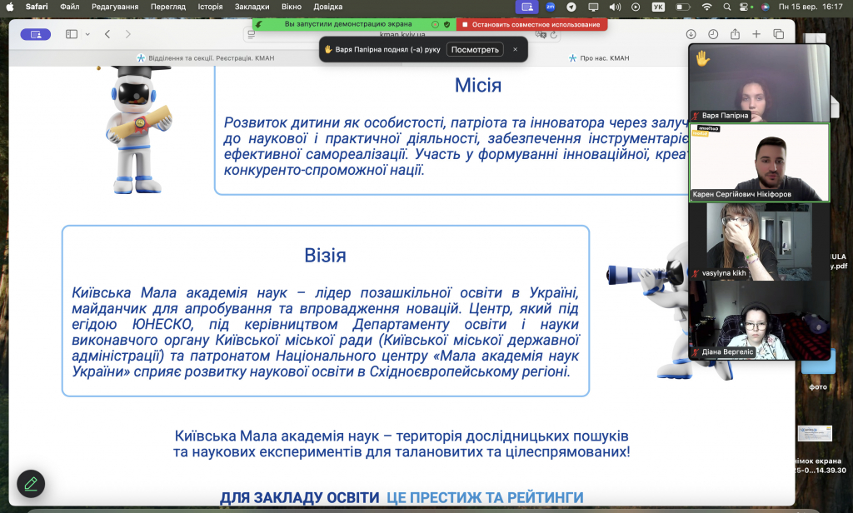Click the raised hand icon on Варя's tile
Viewport: 853px width, 513px height.
click(x=702, y=57)
